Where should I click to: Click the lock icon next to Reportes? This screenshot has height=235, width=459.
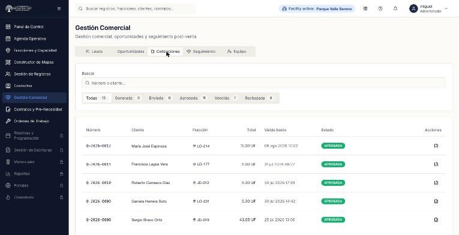click(x=61, y=173)
